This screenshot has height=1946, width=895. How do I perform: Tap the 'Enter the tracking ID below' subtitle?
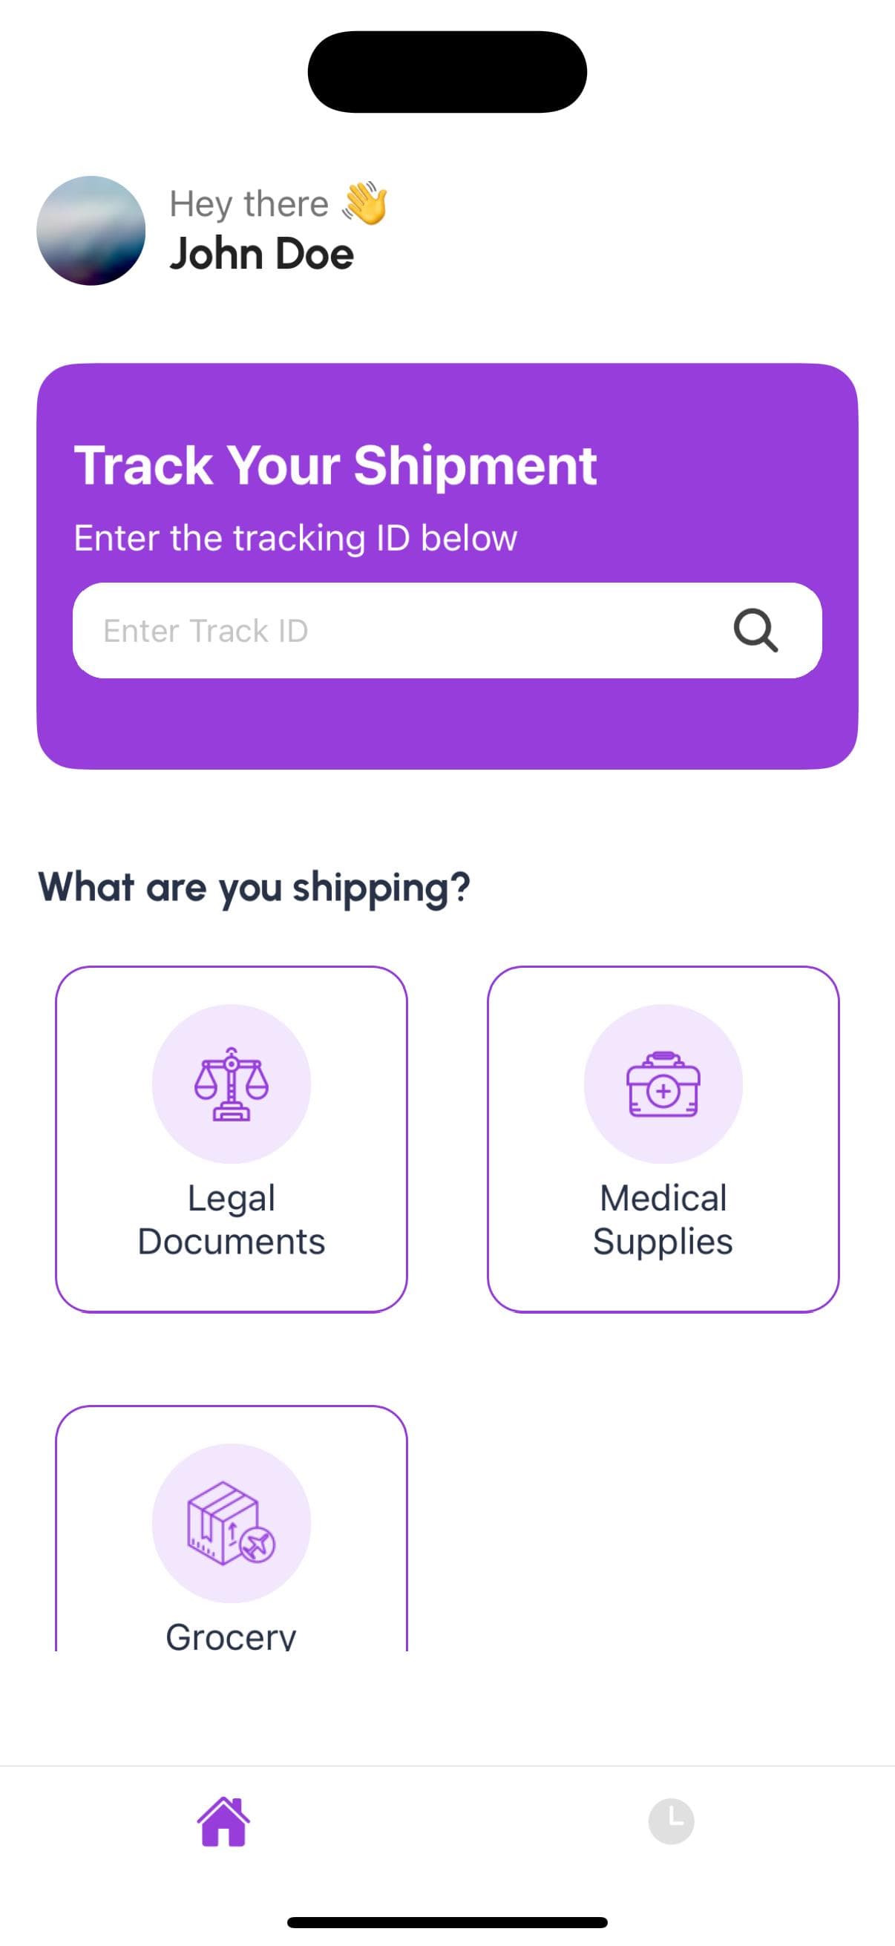pos(295,538)
